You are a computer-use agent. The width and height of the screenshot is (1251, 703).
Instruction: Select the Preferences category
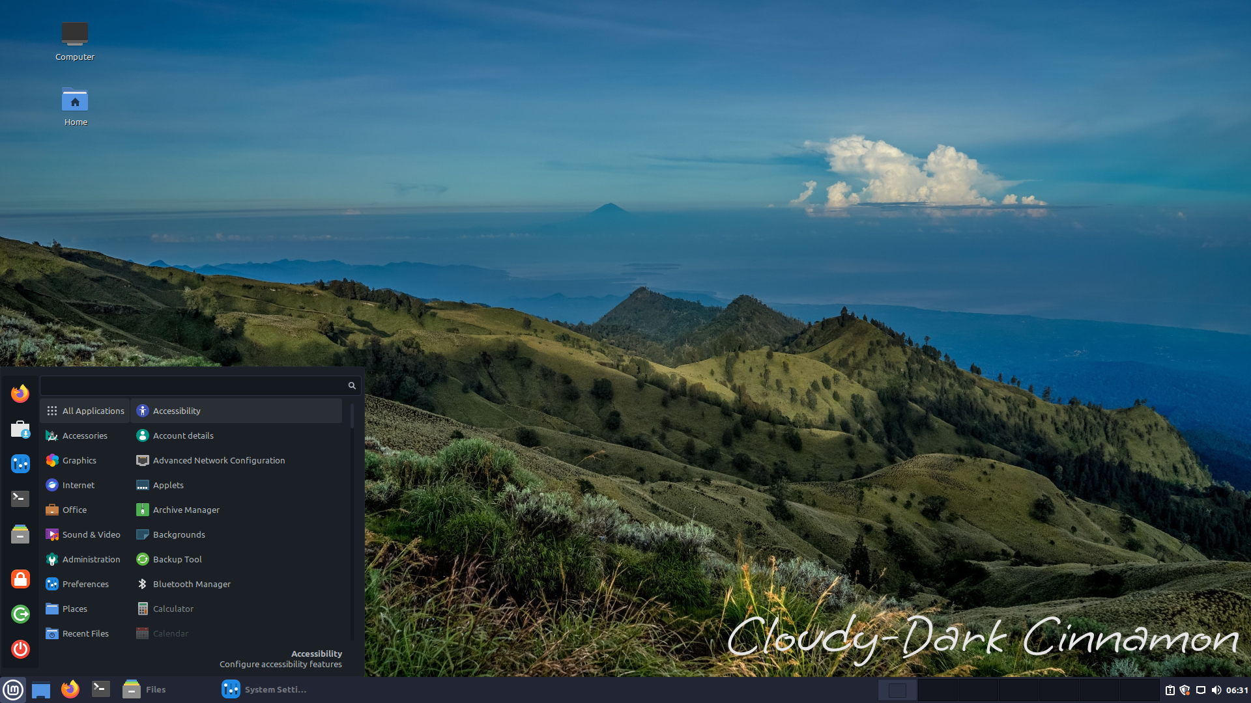coord(85,584)
